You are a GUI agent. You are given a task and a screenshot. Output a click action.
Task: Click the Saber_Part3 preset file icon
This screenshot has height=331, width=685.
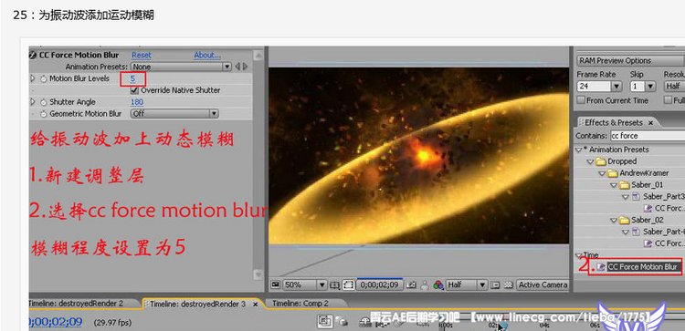(x=637, y=197)
